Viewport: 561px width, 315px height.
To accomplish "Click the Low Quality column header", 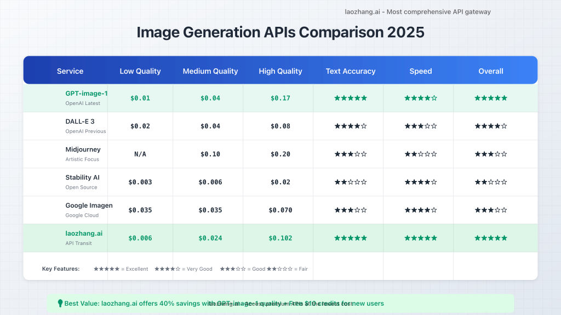I will (x=140, y=71).
